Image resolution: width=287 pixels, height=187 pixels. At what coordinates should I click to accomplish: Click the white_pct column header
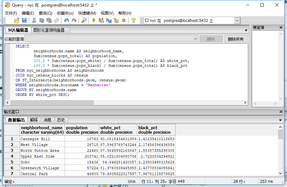pyautogui.click(x=118, y=130)
